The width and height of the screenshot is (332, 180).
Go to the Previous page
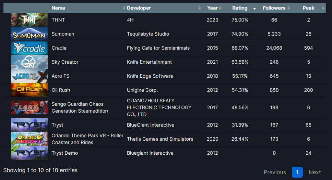coord(275,172)
